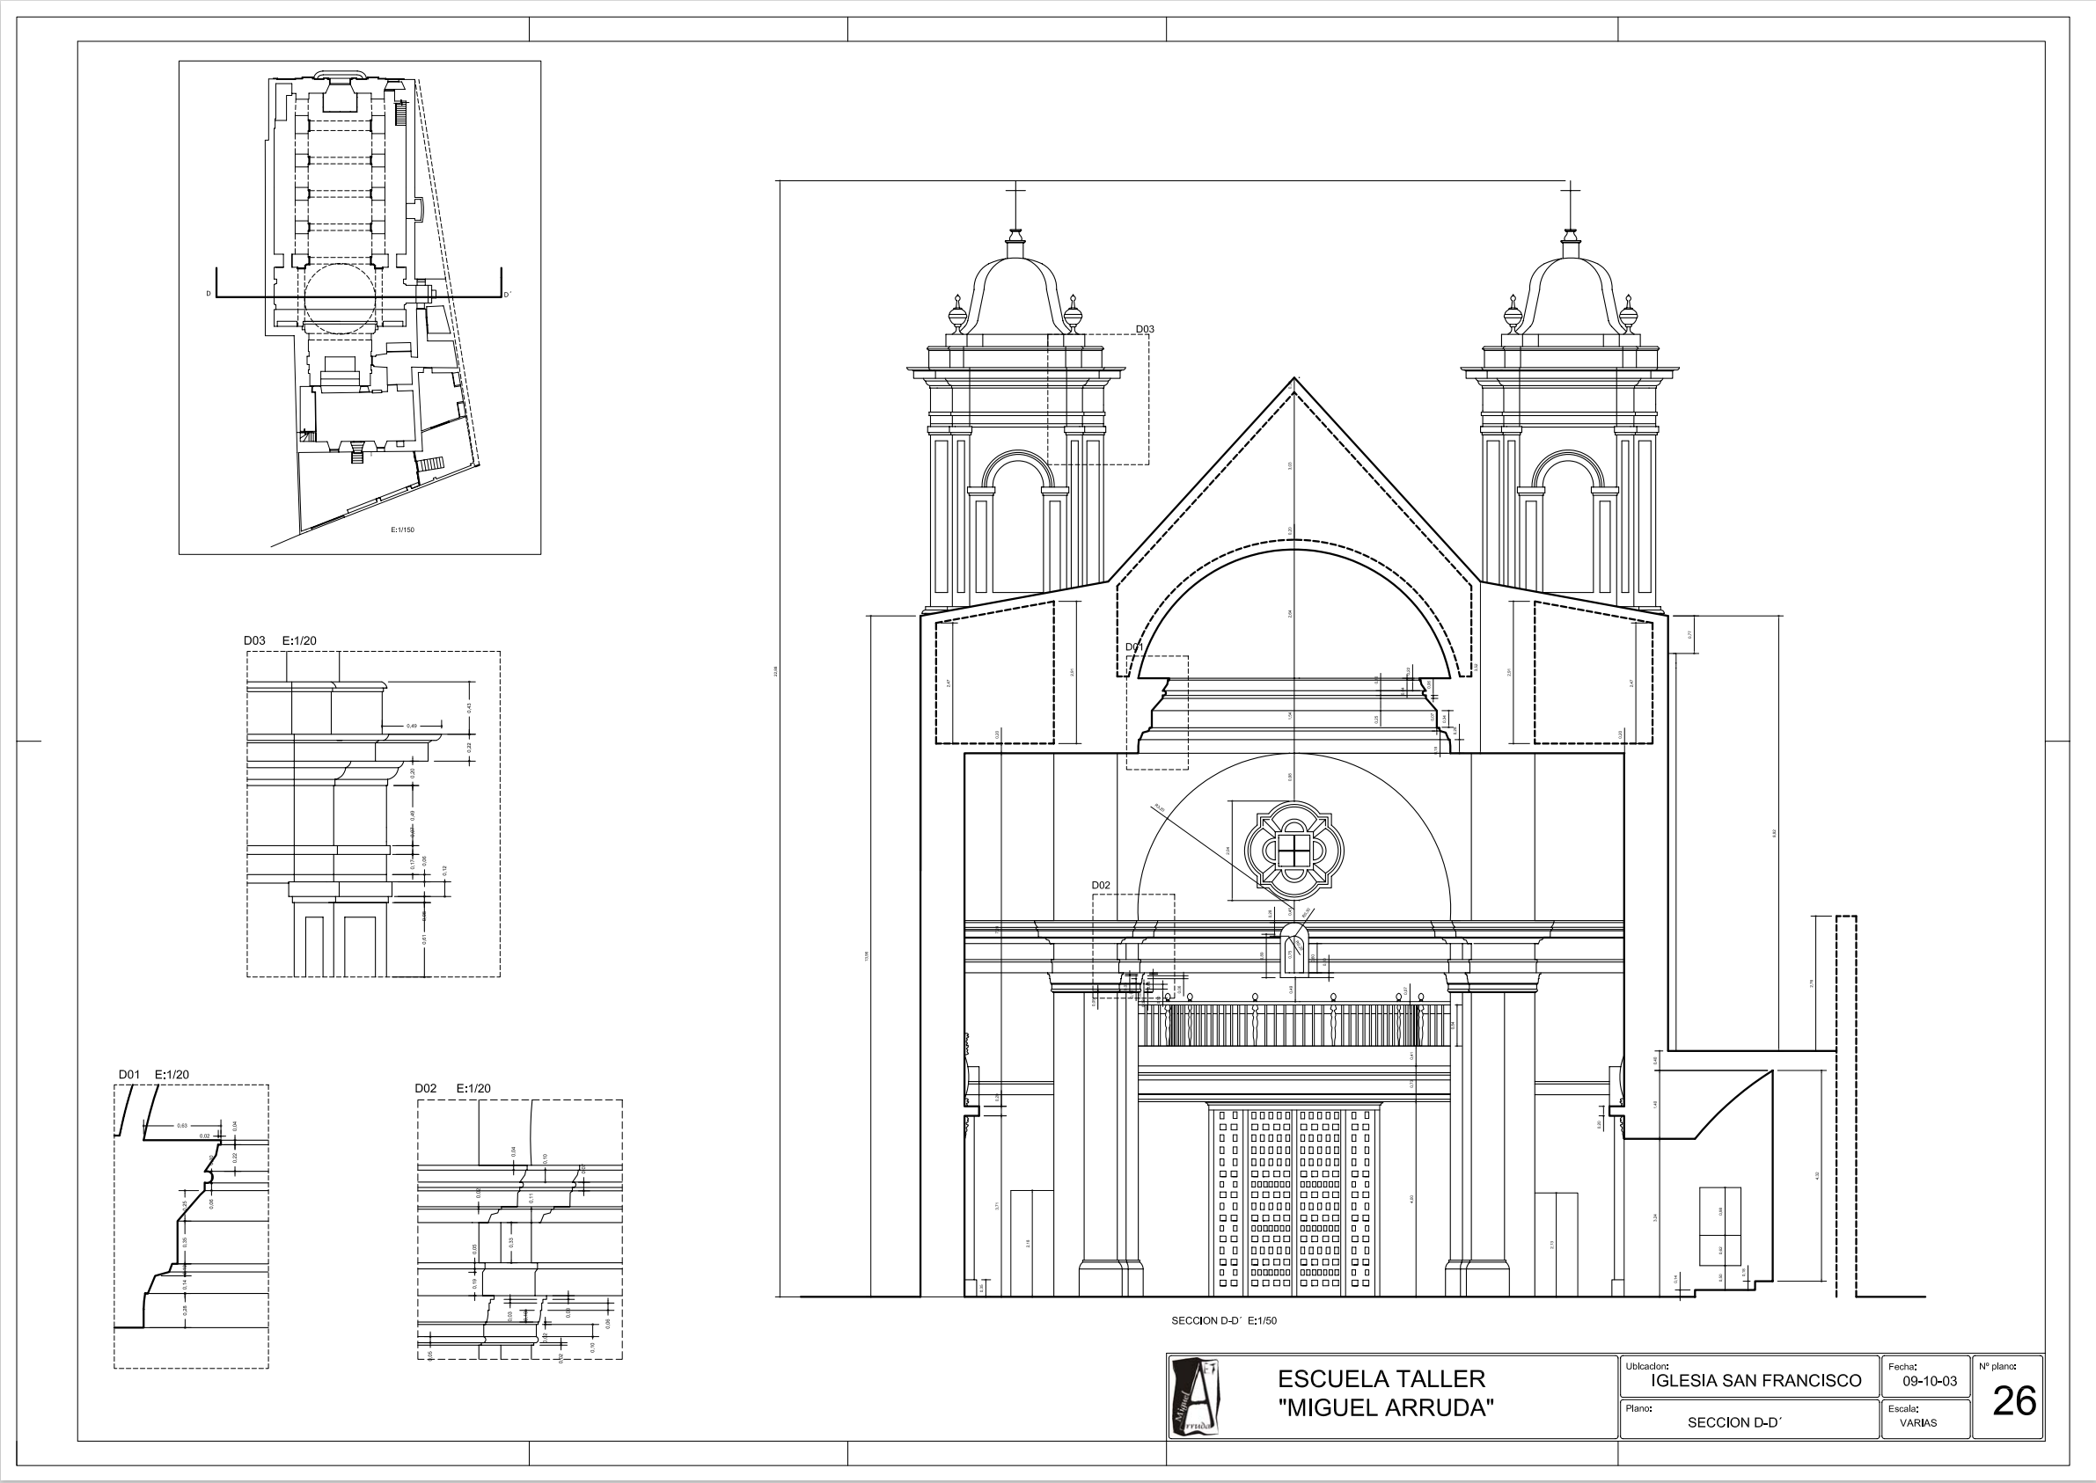This screenshot has height=1483, width=2096.
Task: Click the SECCION D-D' E:1/50 caption under section
Action: 1224,1320
